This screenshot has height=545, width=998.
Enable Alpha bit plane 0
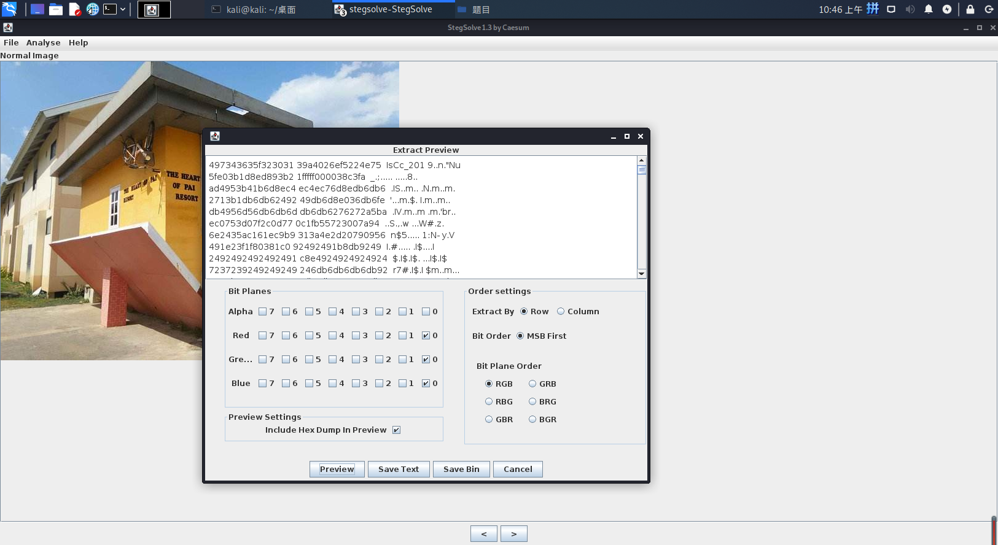pos(426,312)
